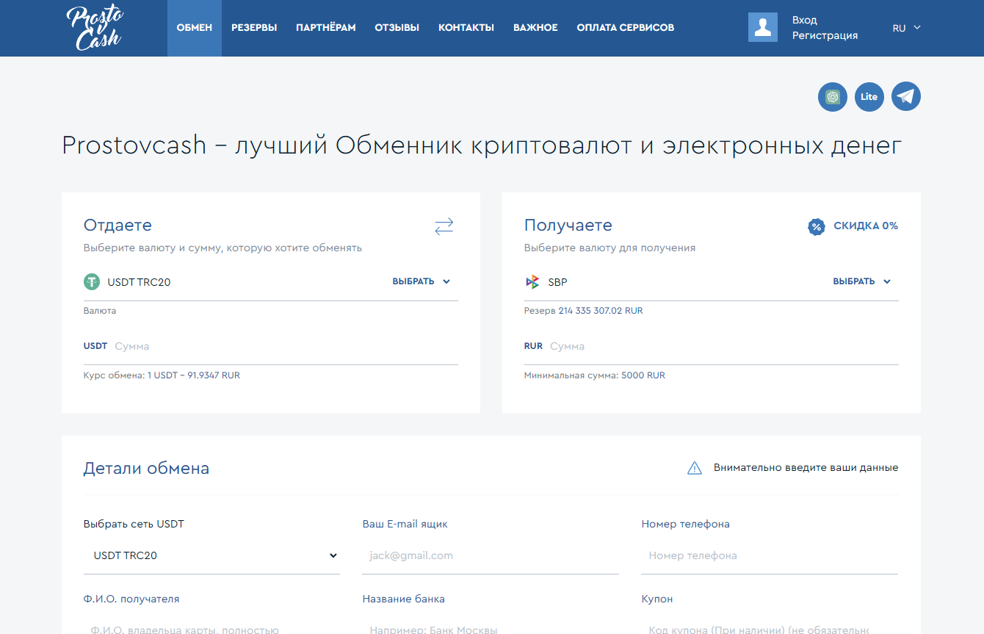Click the Prosto Cash logo

coord(95,28)
